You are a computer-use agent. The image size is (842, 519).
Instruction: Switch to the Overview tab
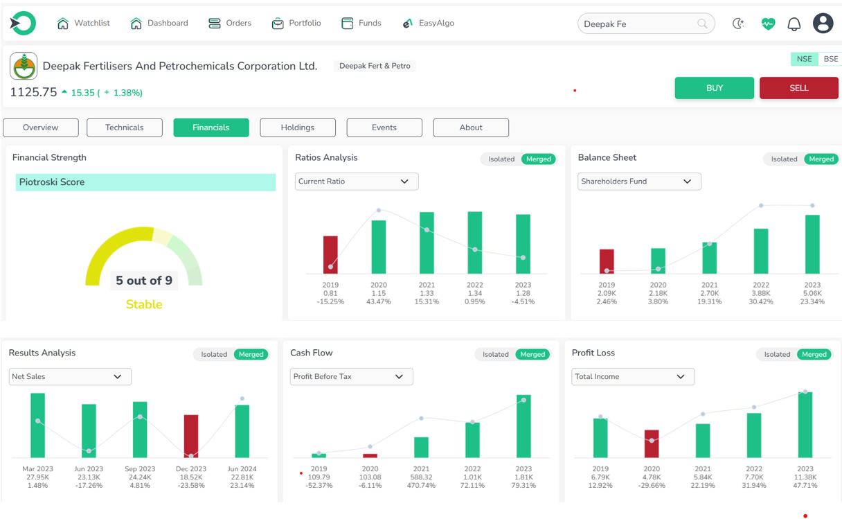click(41, 127)
